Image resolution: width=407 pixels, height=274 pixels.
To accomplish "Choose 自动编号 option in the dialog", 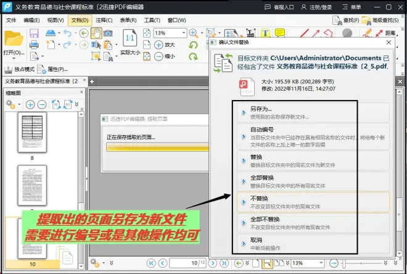I will click(x=313, y=136).
